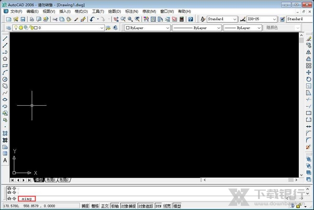
Task: Toggle DYN dynamic input in status bar
Action: pyautogui.click(x=158, y=206)
